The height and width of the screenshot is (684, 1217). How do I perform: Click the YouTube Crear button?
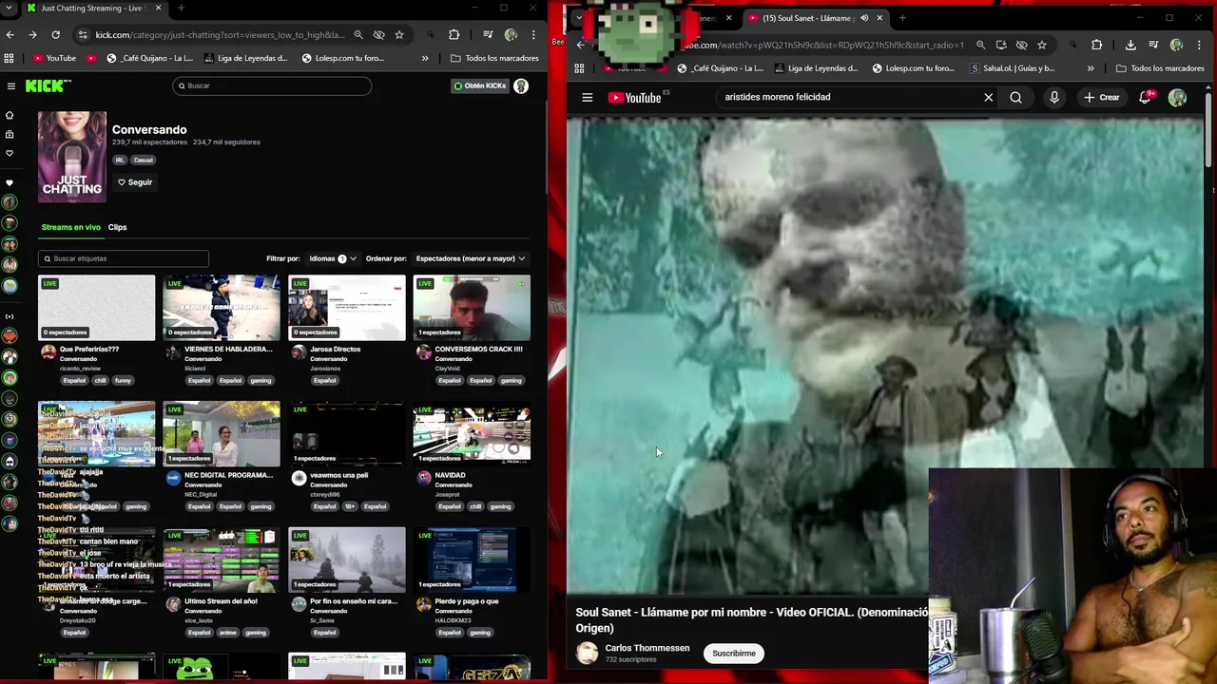(1102, 97)
